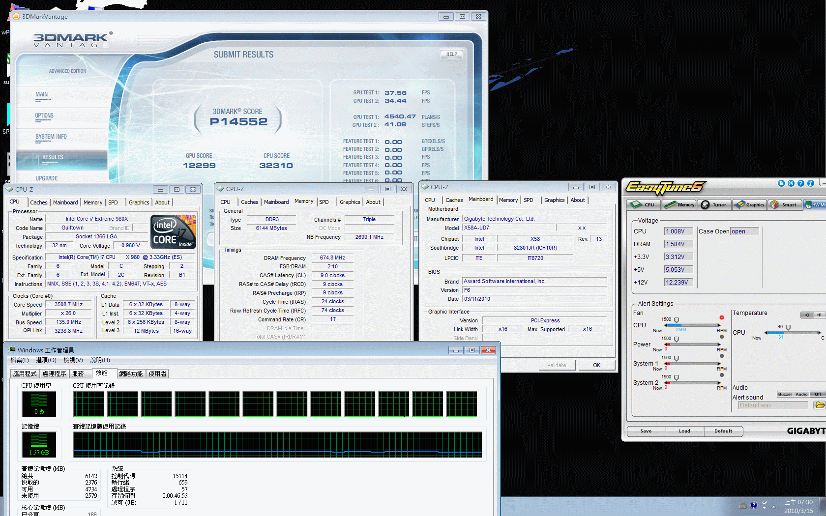Switch to 網路功能 tab in Task Manager
Viewport: 826px width, 516px height.
tap(131, 374)
